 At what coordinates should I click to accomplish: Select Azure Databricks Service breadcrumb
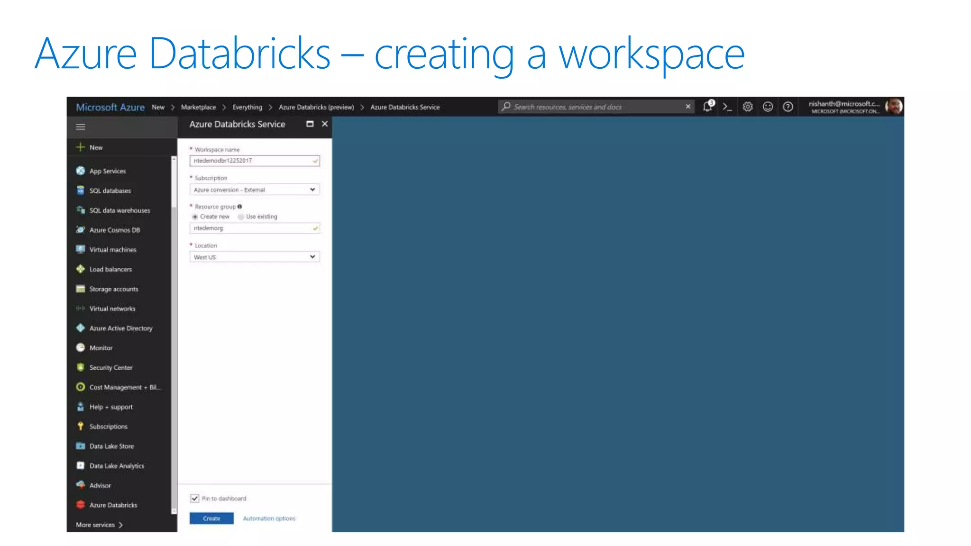[405, 107]
